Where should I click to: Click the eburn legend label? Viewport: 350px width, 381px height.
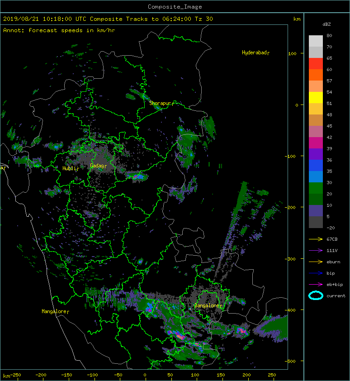(333, 262)
